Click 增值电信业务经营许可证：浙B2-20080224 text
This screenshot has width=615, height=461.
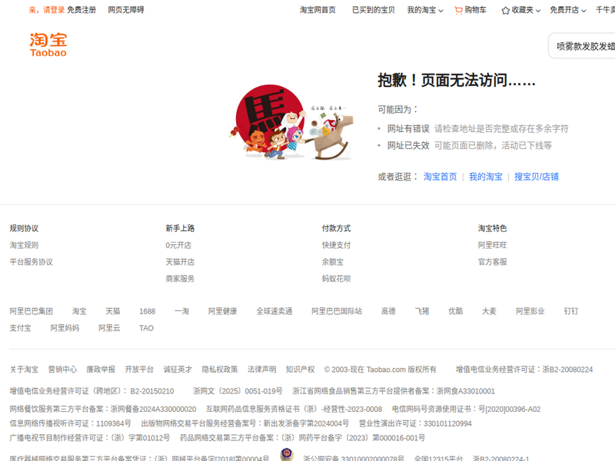click(x=524, y=370)
